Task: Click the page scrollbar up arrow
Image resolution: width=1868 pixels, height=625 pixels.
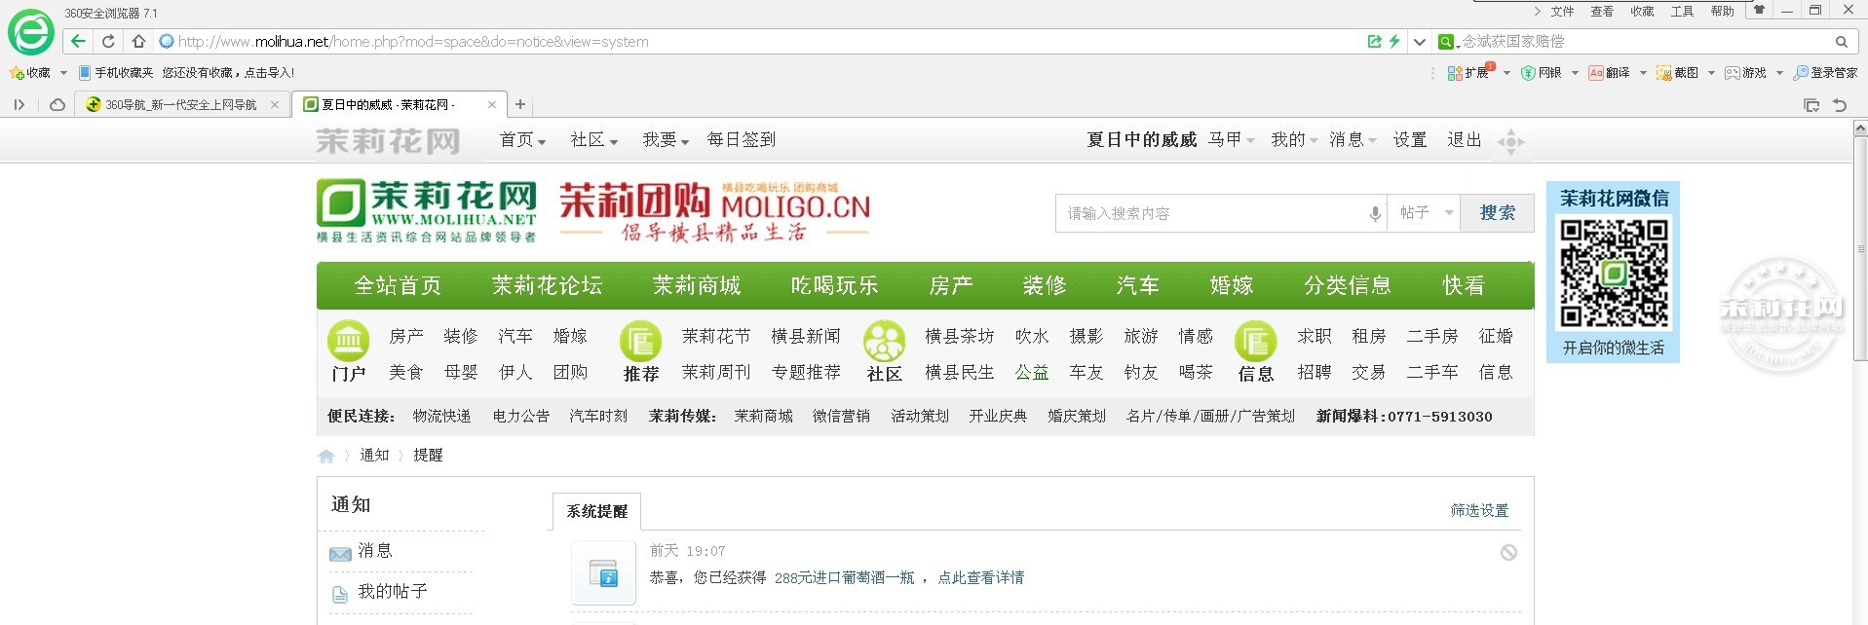Action: point(1860,128)
